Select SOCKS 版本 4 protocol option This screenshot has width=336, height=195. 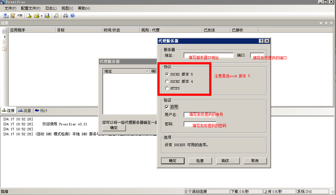tap(167, 81)
